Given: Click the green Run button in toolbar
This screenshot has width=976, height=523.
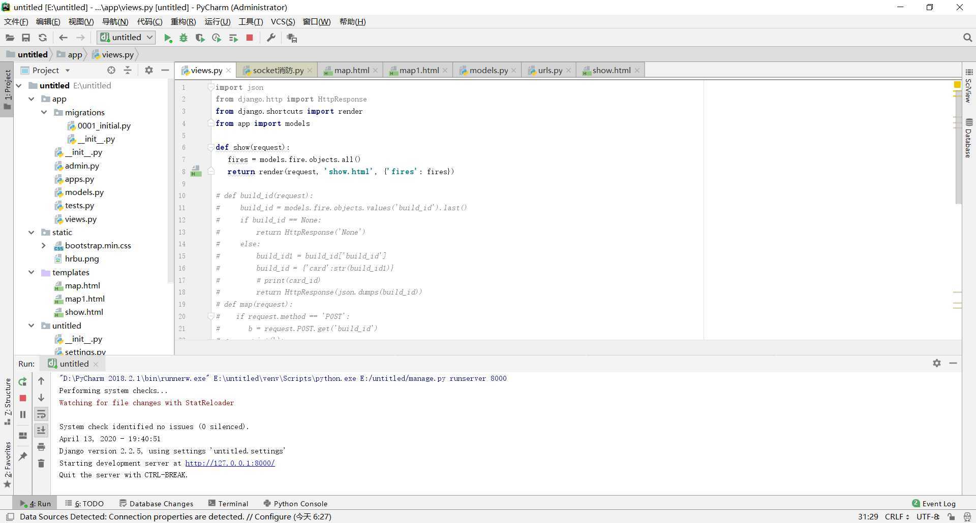Looking at the screenshot, I should [x=168, y=38].
